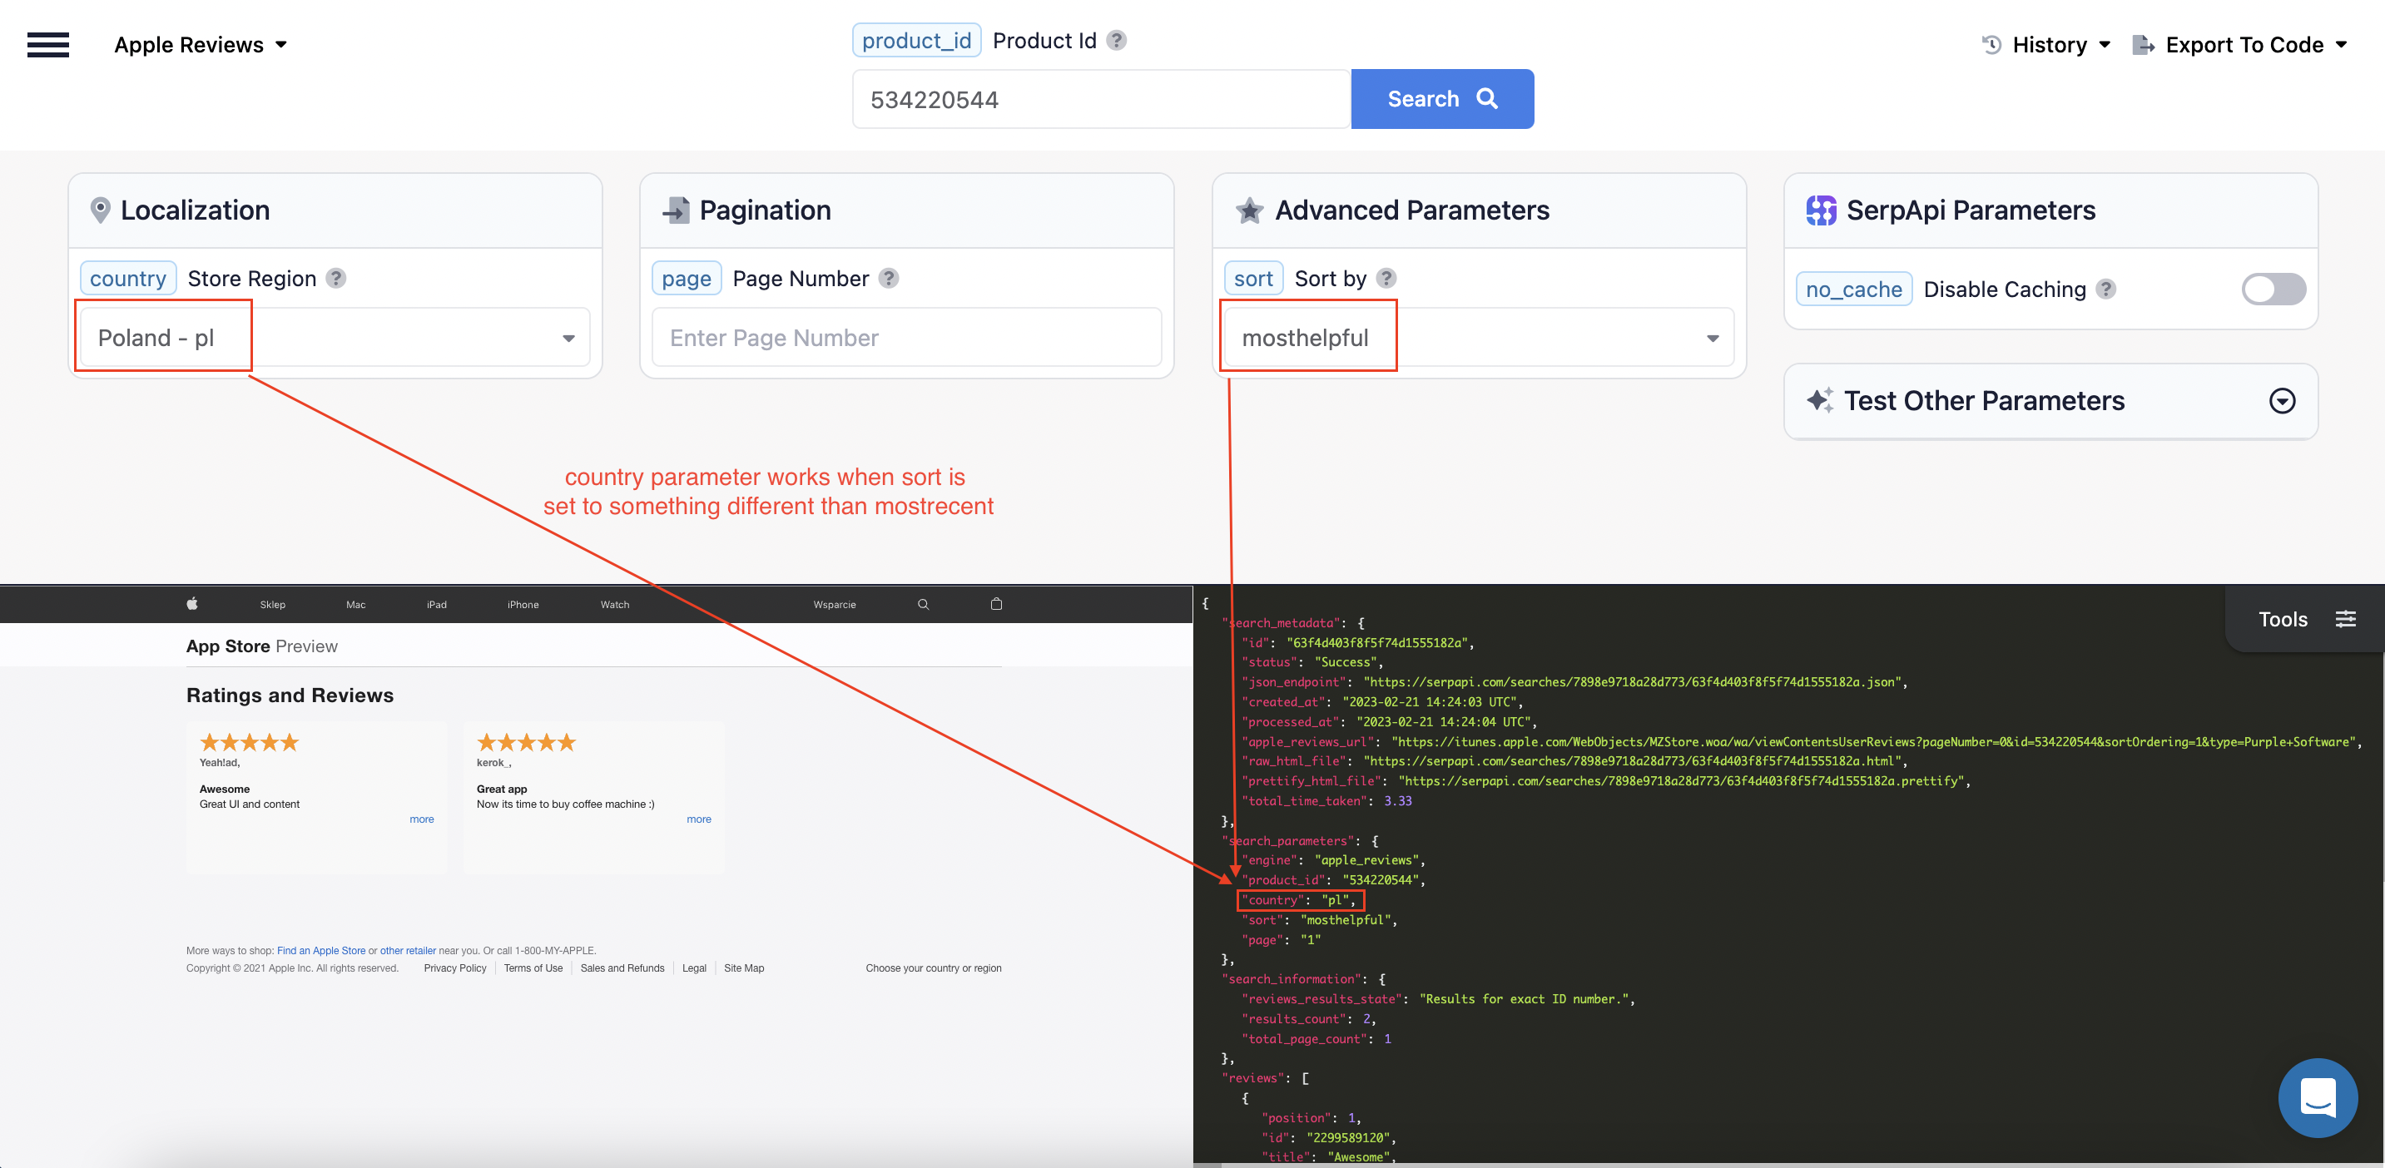The width and height of the screenshot is (2385, 1168).
Task: Toggle the Disable Caching switch
Action: pos(2273,289)
